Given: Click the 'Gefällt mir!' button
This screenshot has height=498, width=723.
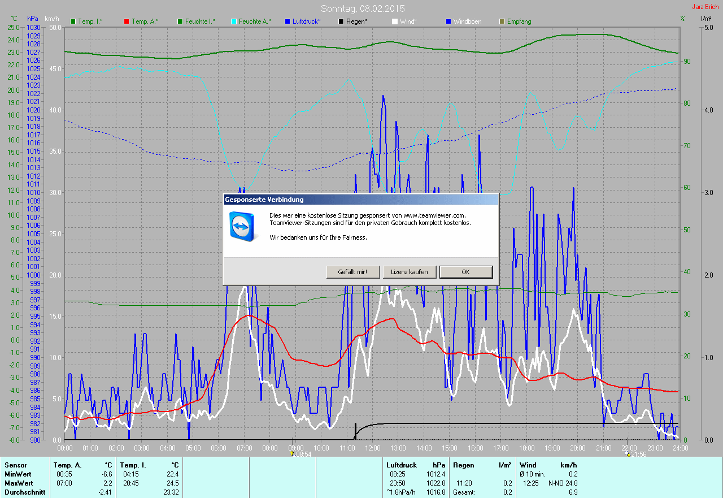Looking at the screenshot, I should coord(351,272).
